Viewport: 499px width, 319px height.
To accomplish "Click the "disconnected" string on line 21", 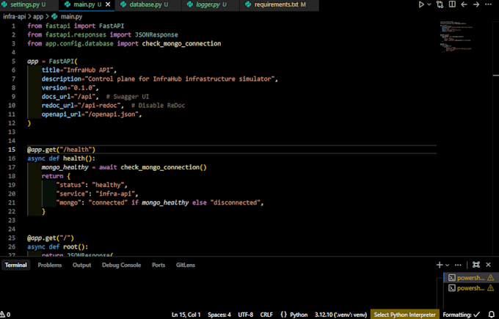I will (235, 202).
